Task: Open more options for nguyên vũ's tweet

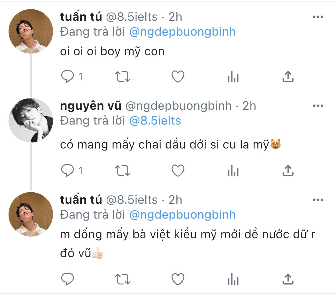Action: (318, 106)
